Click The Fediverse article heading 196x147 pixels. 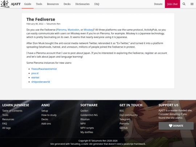tap(41, 19)
